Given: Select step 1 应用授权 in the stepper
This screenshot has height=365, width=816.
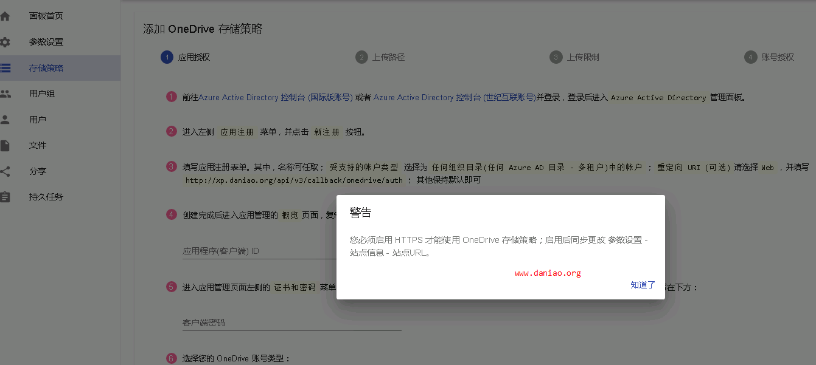Looking at the screenshot, I should tap(186, 57).
